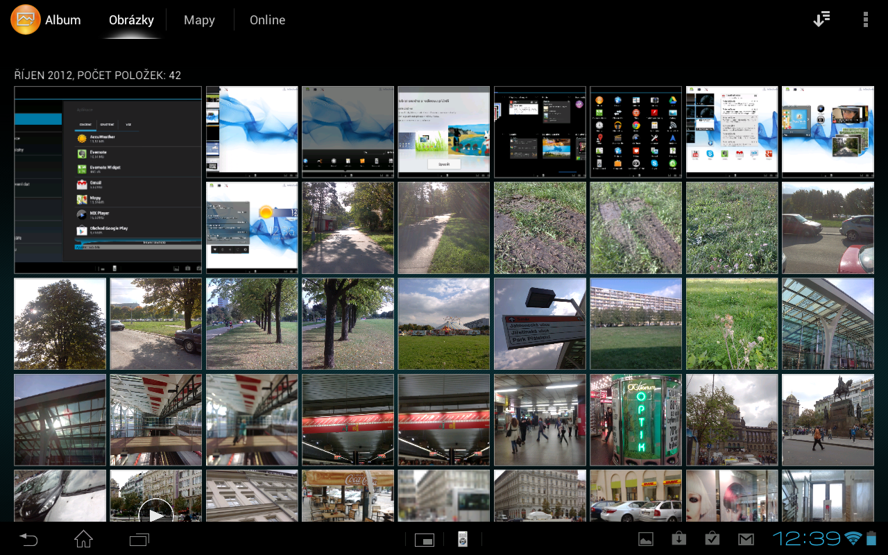Tap the orange Album app icon
This screenshot has width=888, height=555.
pyautogui.click(x=26, y=19)
